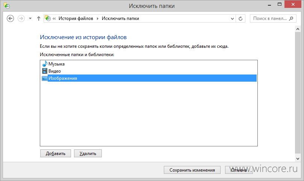
Task: Click the Удалить button
Action: coord(88,154)
